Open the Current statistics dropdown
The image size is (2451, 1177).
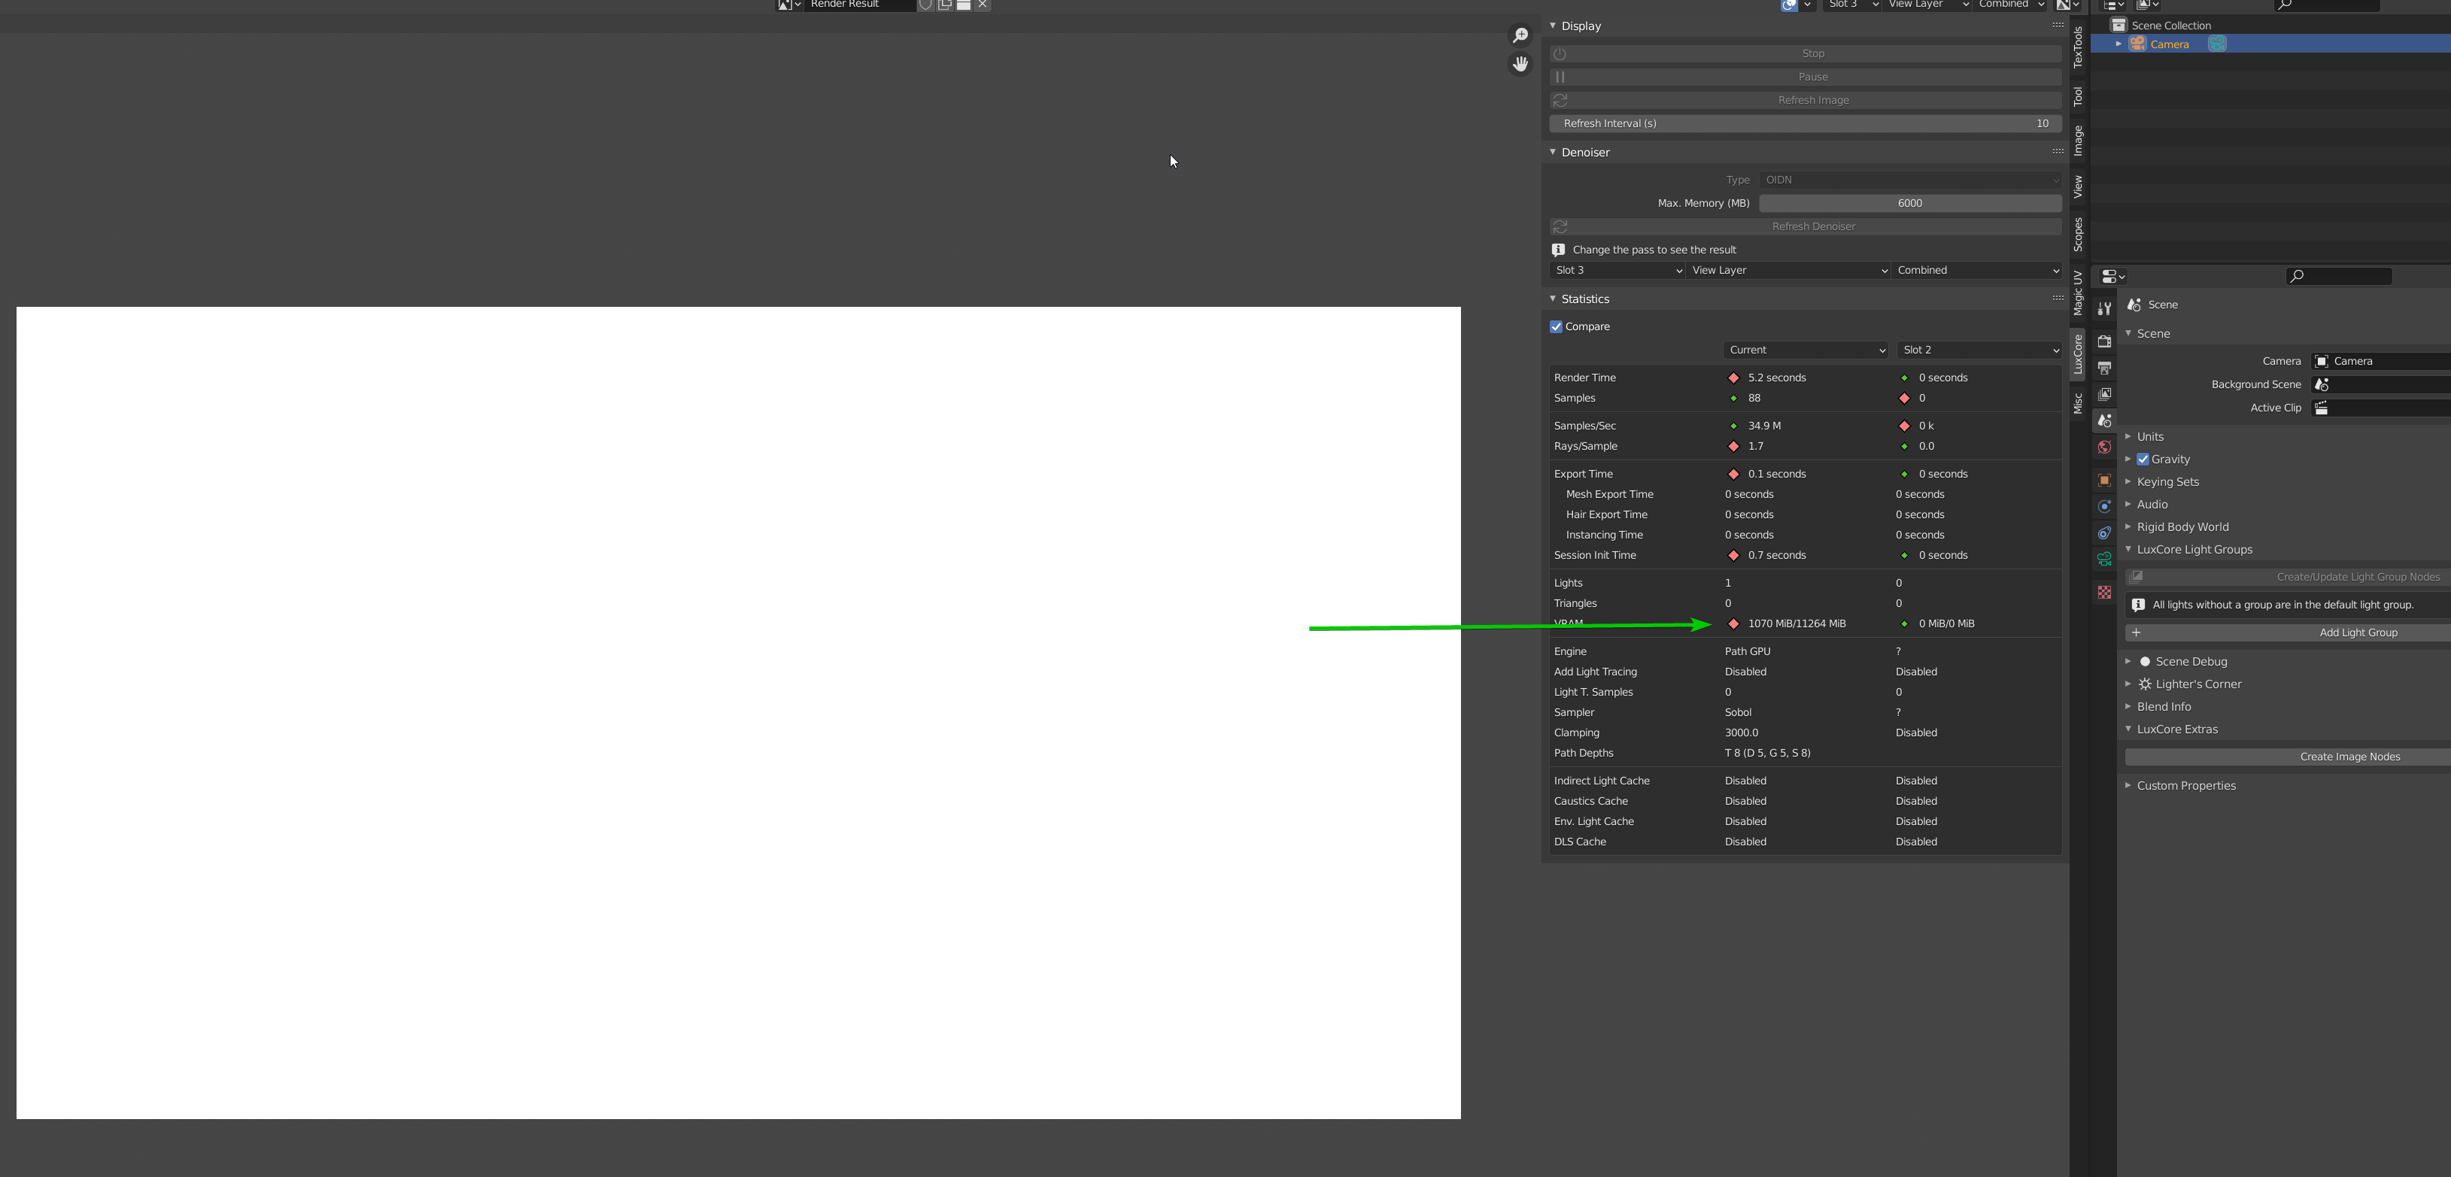(x=1805, y=350)
